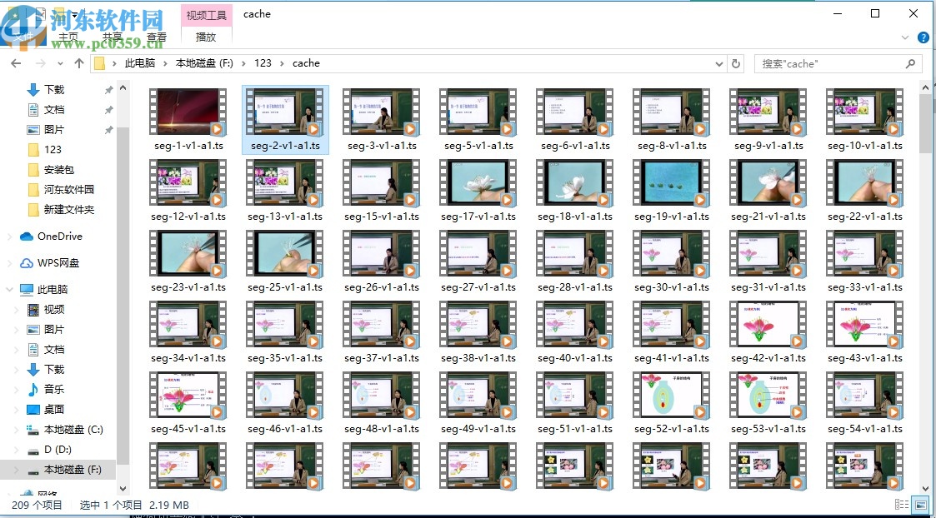
Task: Open the 主页 ribbon tab
Action: 68,37
